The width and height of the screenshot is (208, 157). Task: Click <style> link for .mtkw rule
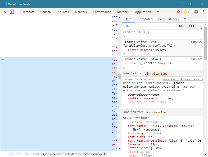196,59
